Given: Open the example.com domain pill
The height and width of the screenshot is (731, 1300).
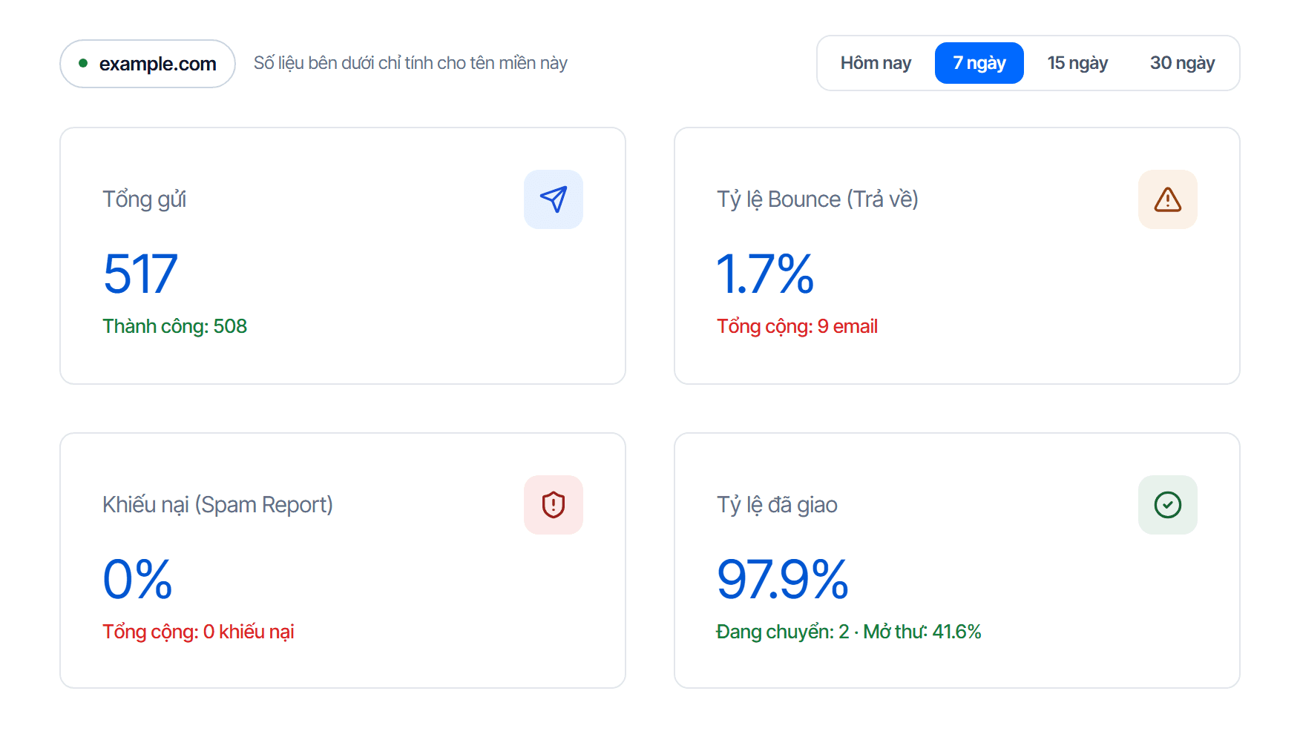Looking at the screenshot, I should [148, 64].
